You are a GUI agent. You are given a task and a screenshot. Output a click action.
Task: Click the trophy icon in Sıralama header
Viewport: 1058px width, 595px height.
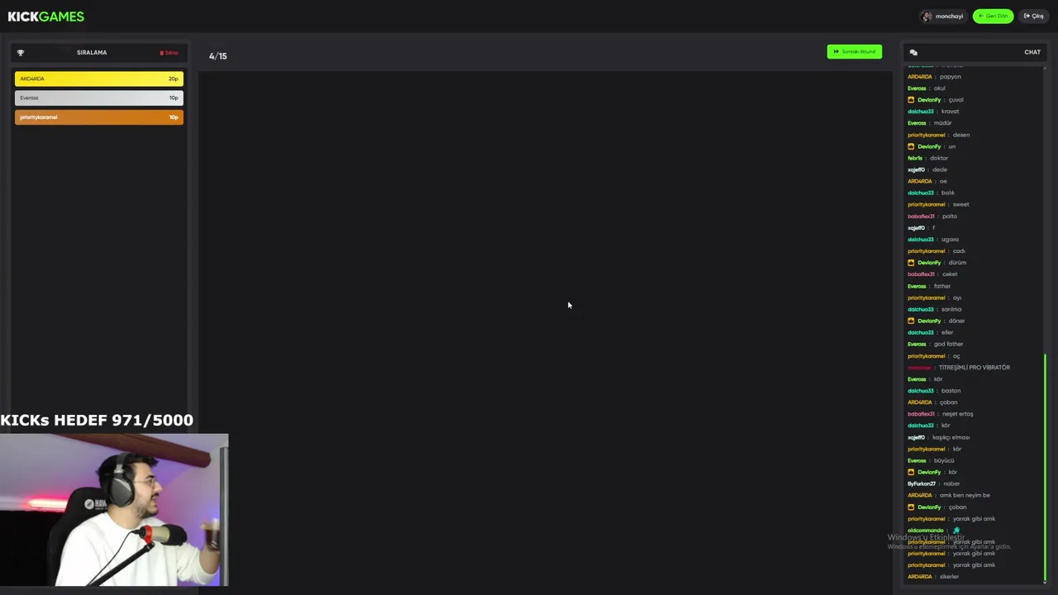click(x=21, y=53)
